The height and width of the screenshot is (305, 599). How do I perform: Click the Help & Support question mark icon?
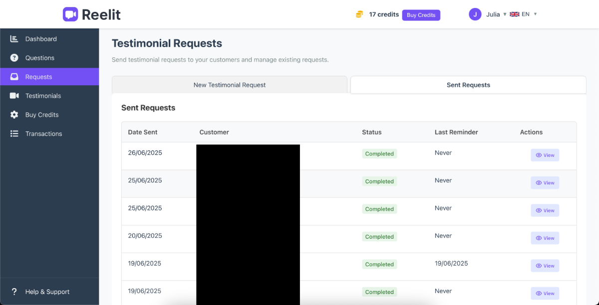14,292
